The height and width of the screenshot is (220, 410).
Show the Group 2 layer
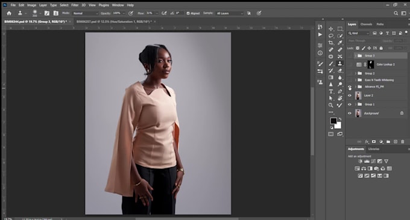point(350,73)
